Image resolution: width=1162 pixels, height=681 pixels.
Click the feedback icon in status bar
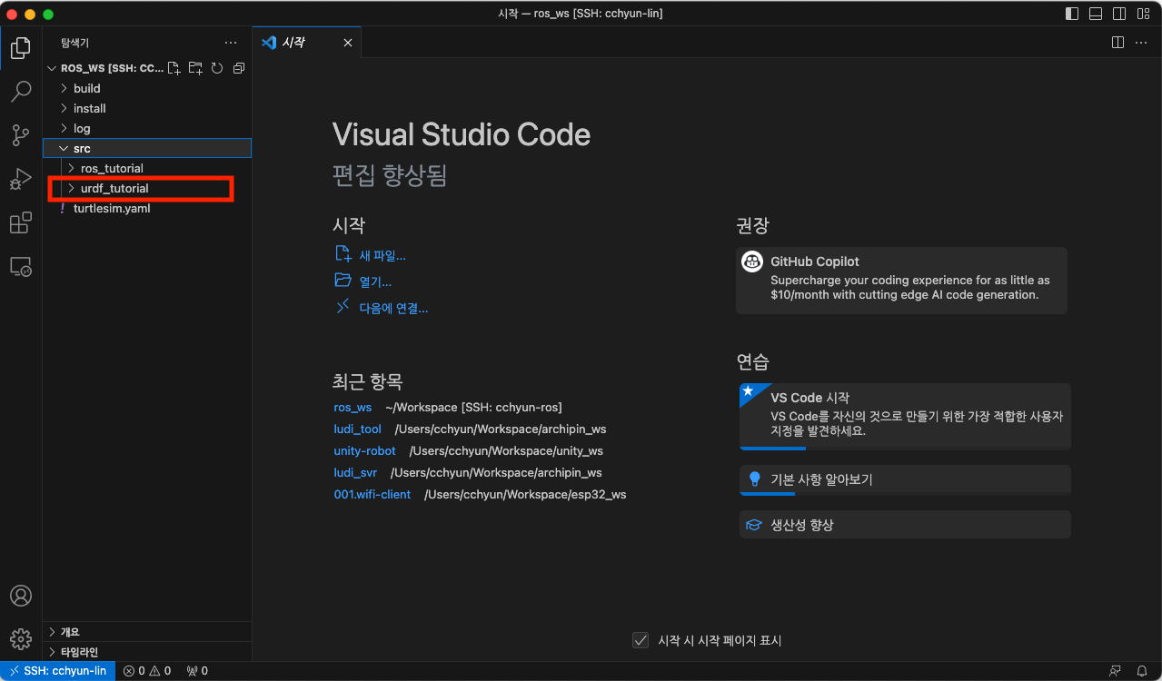pos(1115,671)
